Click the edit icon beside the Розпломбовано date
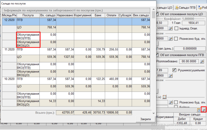The height and width of the screenshot is (130, 207). pos(202,61)
